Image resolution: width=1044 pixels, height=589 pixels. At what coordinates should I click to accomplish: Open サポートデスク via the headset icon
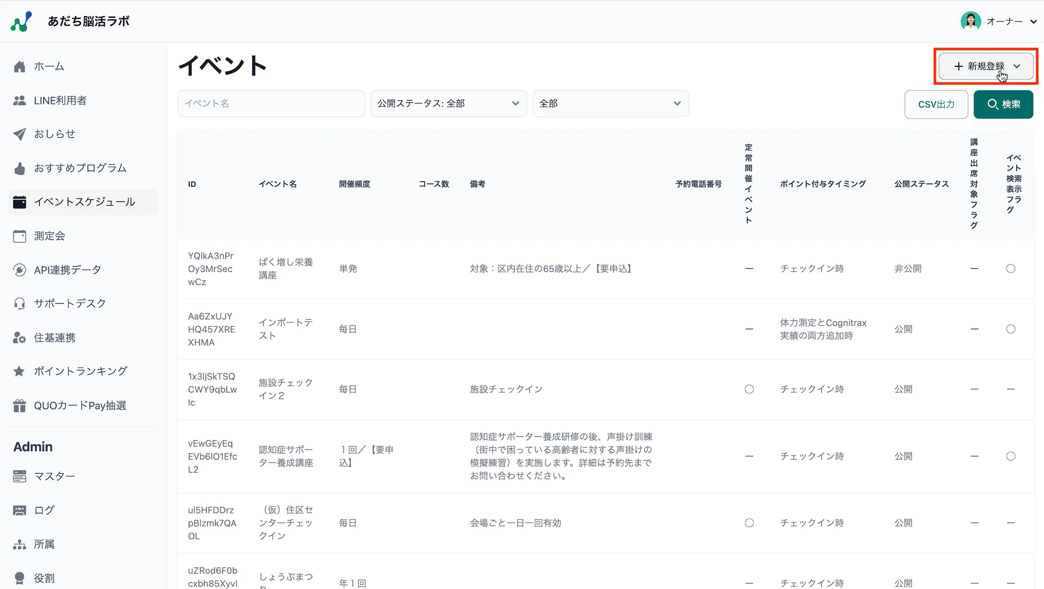20,304
